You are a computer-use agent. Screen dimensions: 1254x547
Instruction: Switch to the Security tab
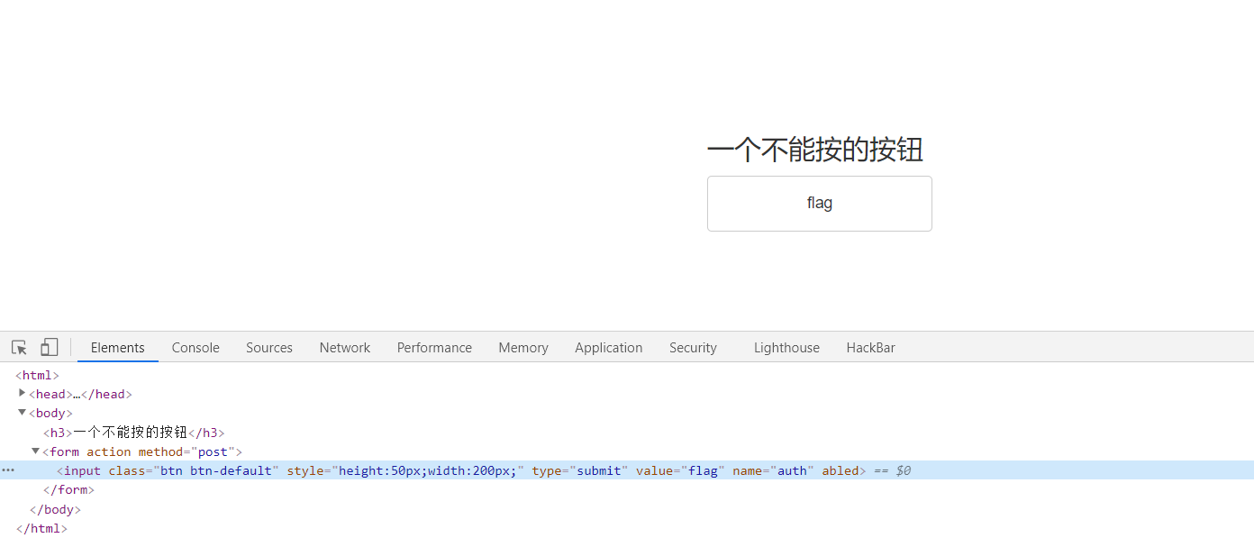(693, 348)
